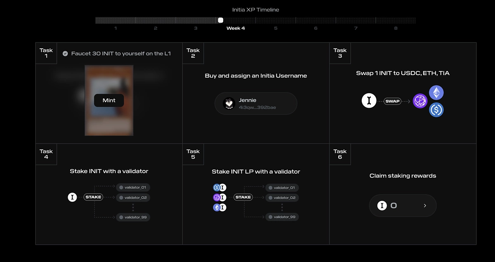
Task: Choose validator_99 in Task 5
Action: [282, 217]
